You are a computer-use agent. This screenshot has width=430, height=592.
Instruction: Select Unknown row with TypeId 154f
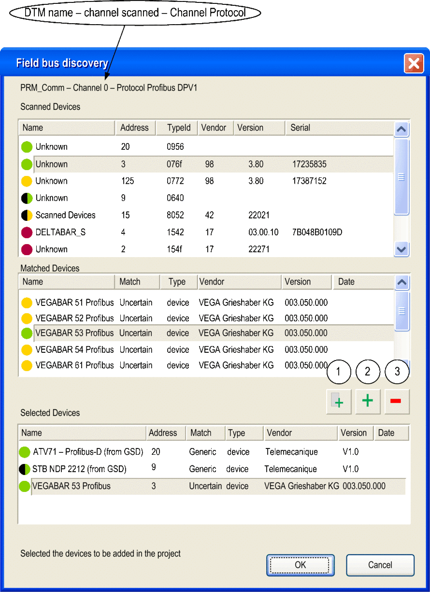(206, 249)
